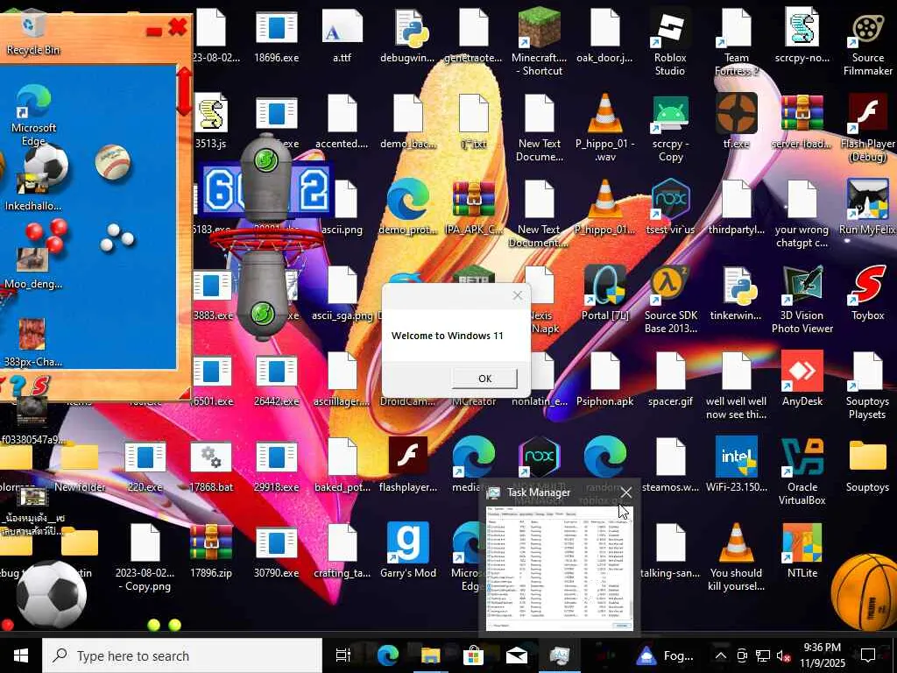Open the NTLite shortcut

tap(802, 551)
